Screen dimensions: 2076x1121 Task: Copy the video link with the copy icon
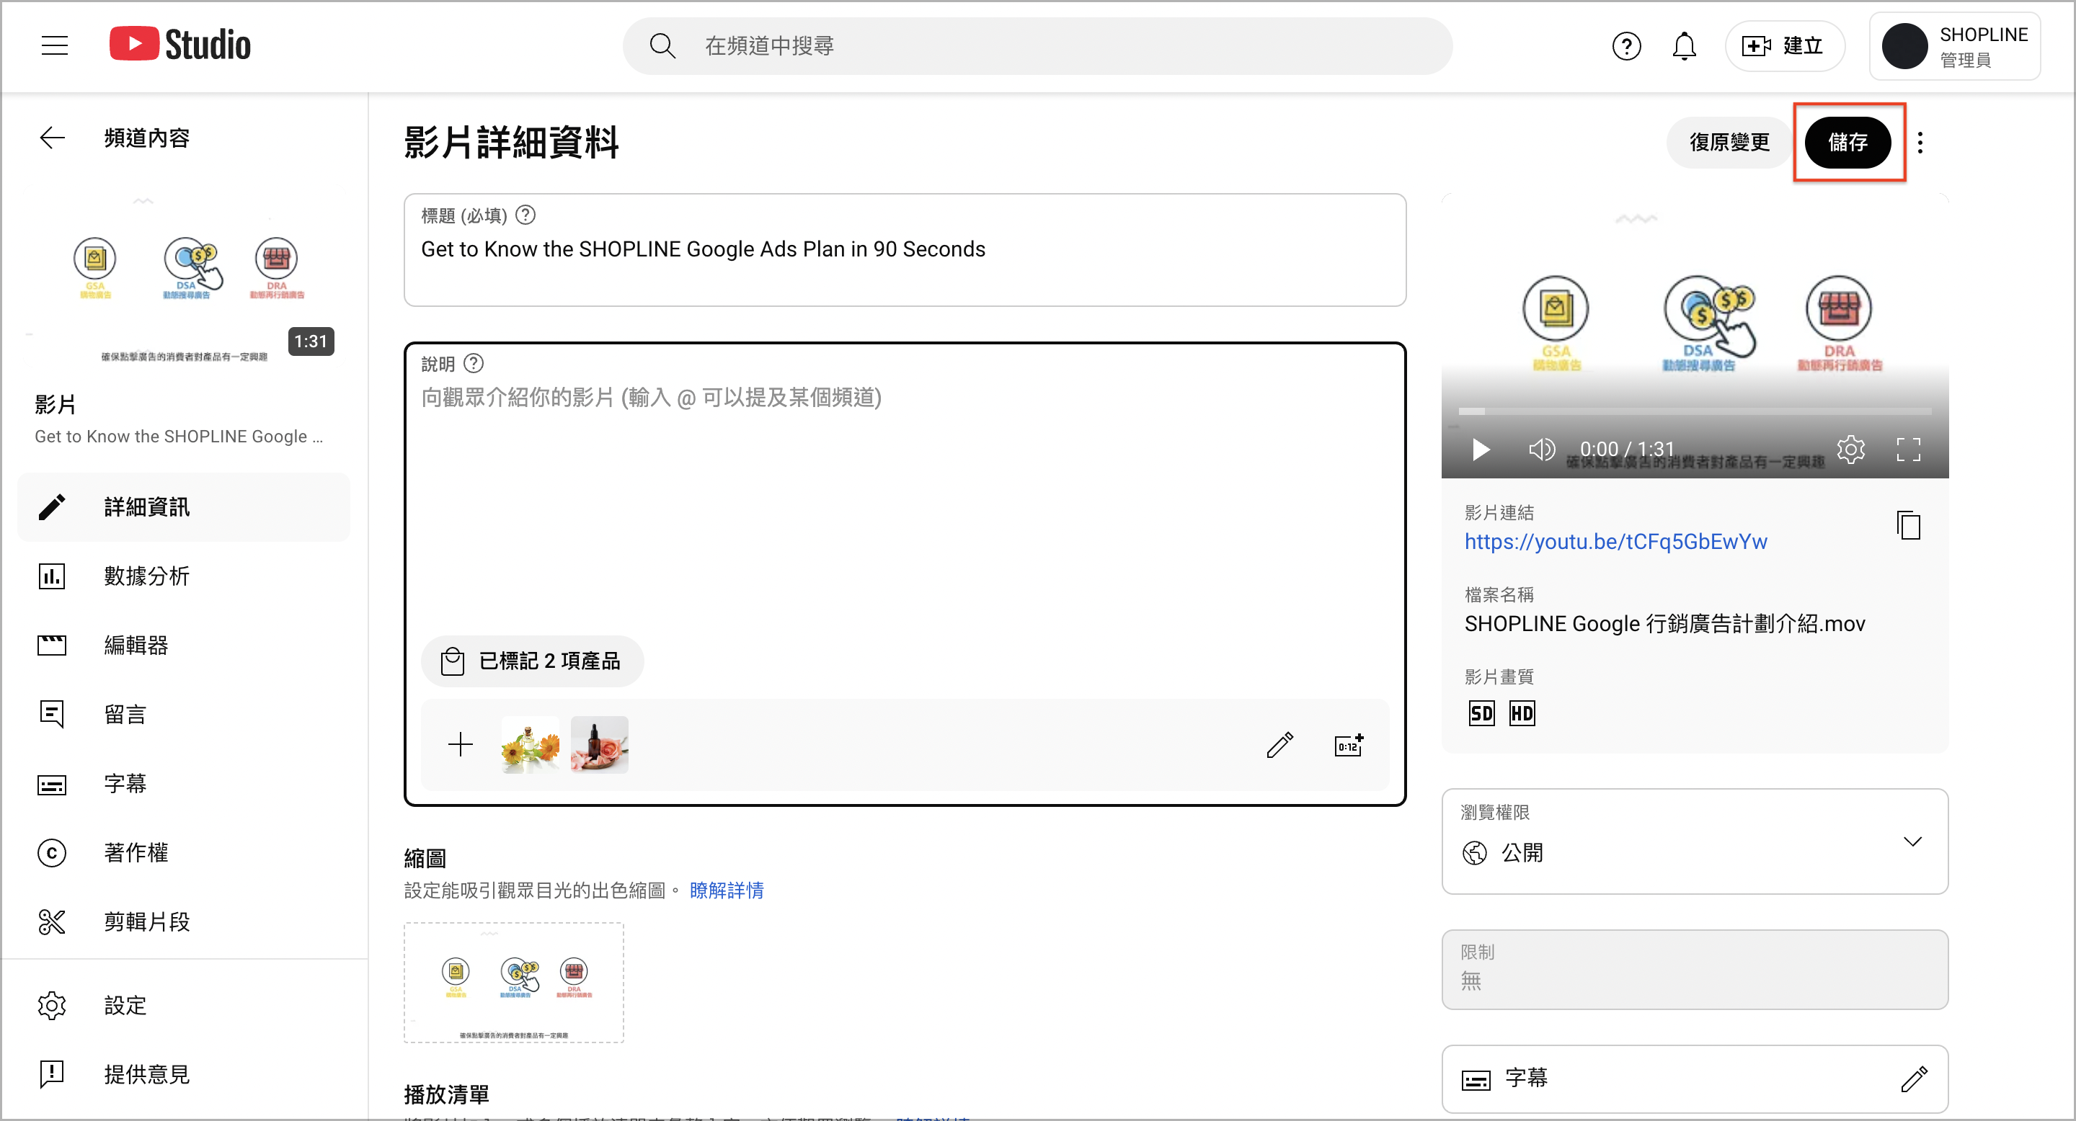(1909, 525)
